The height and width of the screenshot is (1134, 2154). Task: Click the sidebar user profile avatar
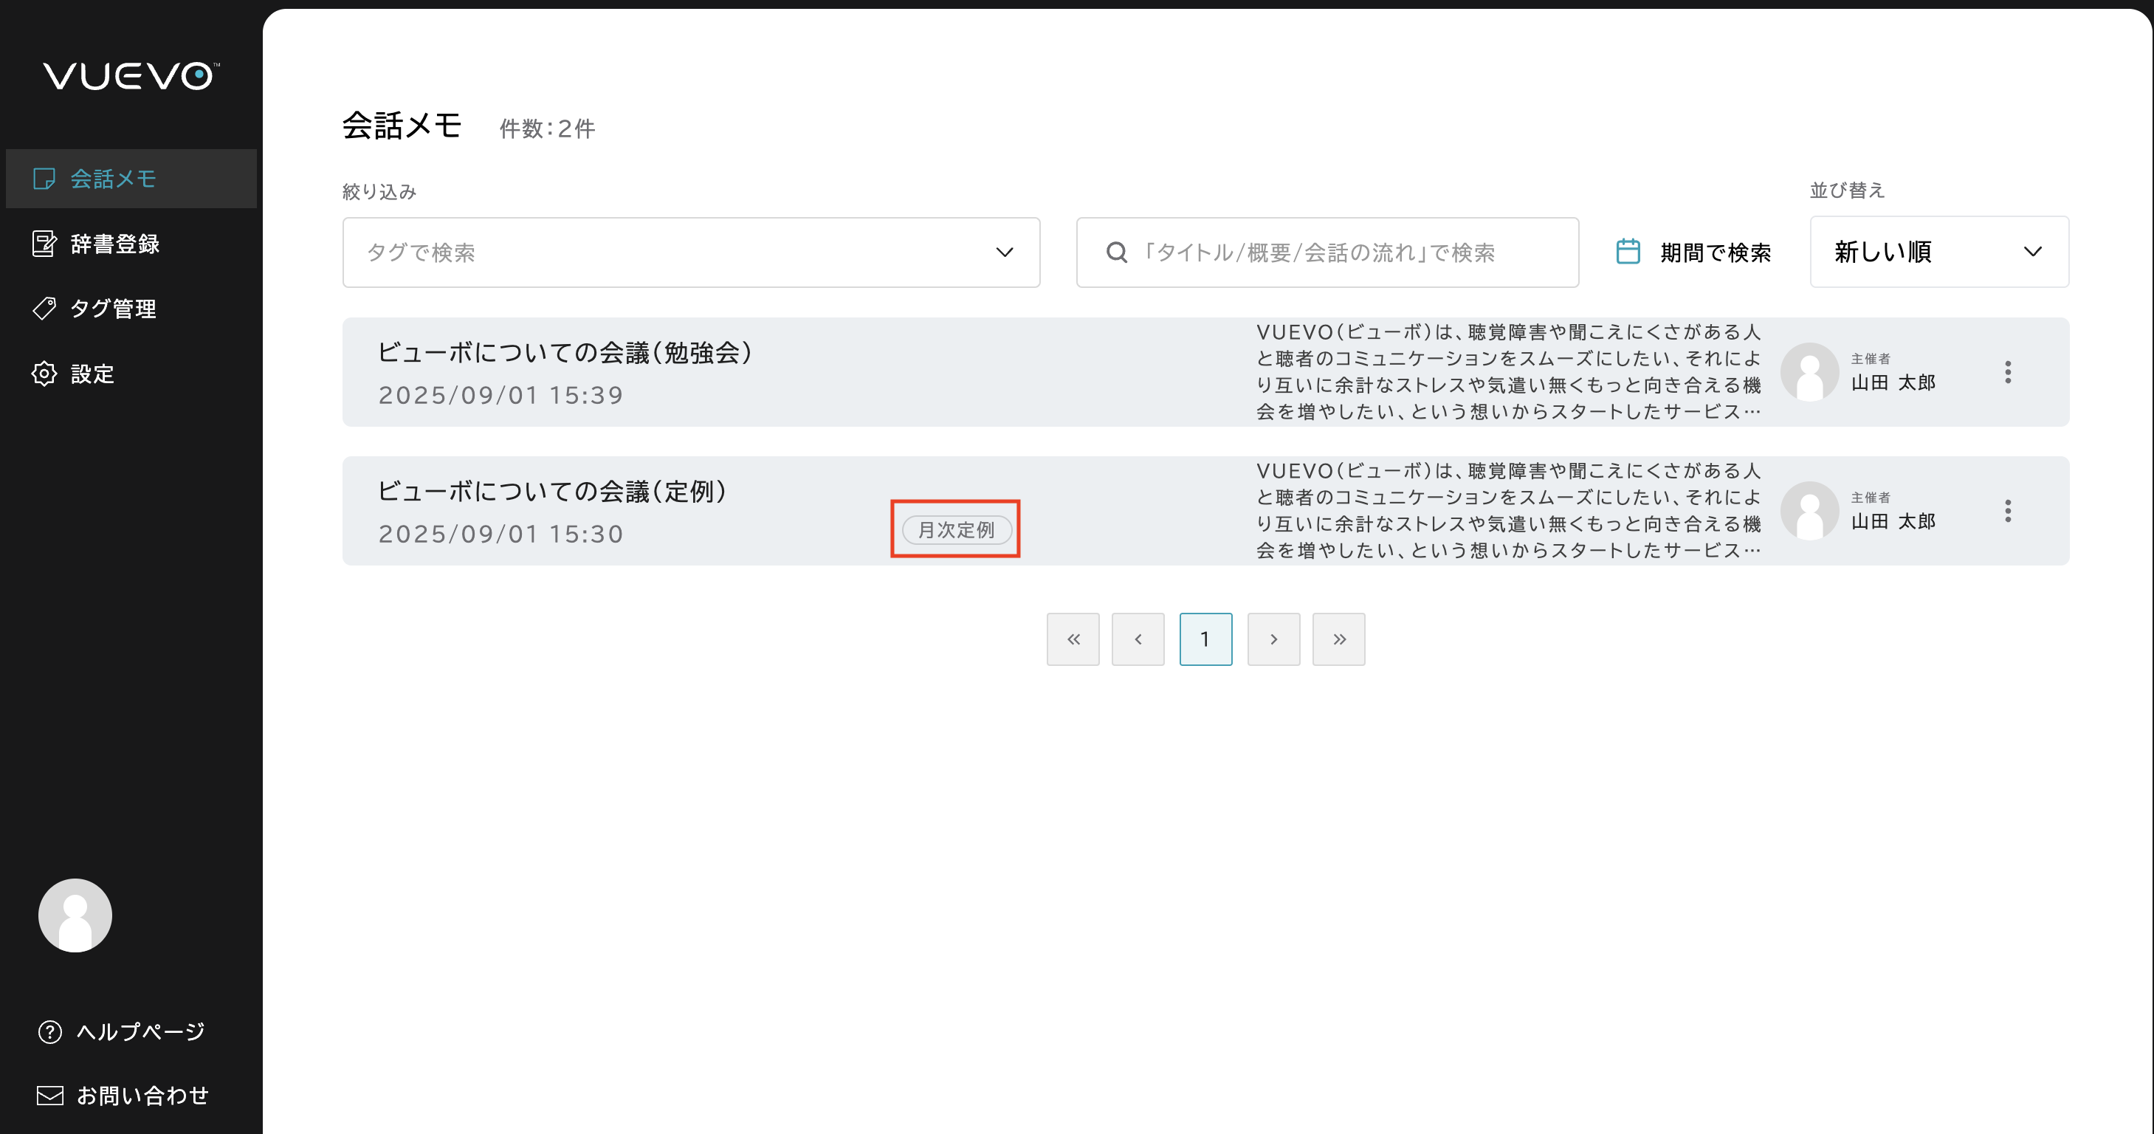tap(75, 915)
